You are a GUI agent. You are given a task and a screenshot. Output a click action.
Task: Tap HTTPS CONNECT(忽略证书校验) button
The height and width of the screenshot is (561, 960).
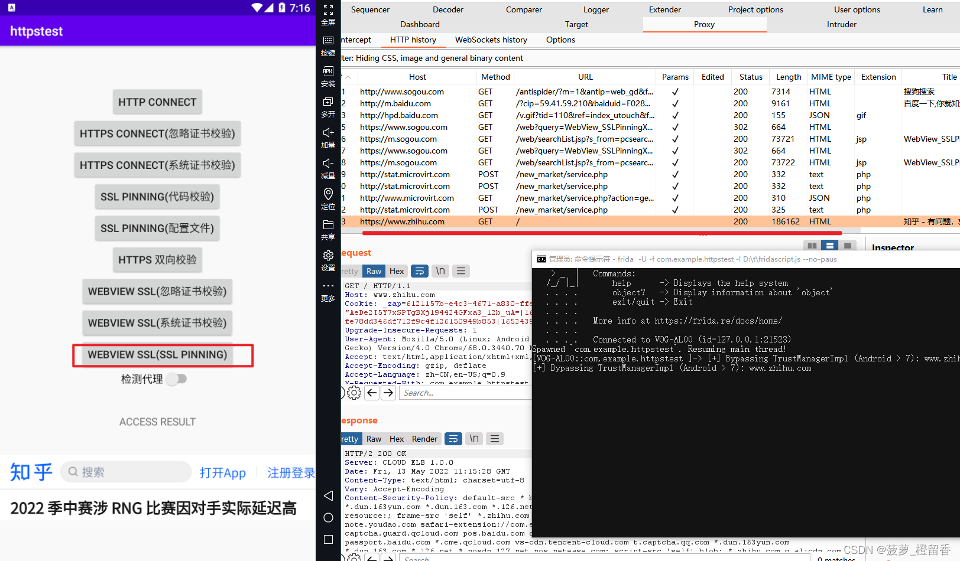pyautogui.click(x=157, y=133)
